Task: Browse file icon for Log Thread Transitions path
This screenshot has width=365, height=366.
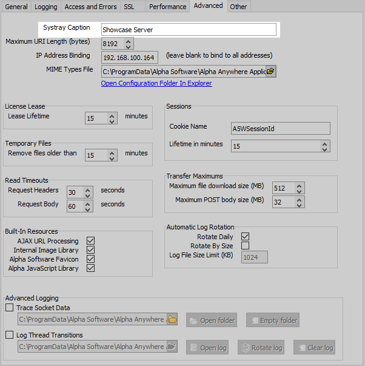Action: [172, 347]
